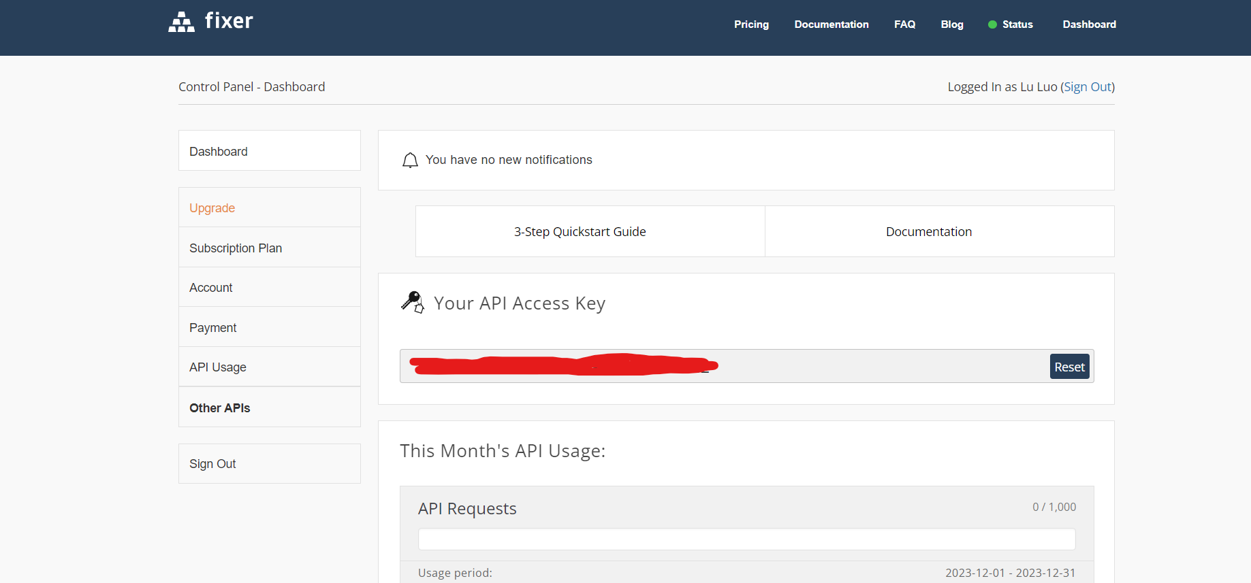Open the Pricing page

(751, 24)
